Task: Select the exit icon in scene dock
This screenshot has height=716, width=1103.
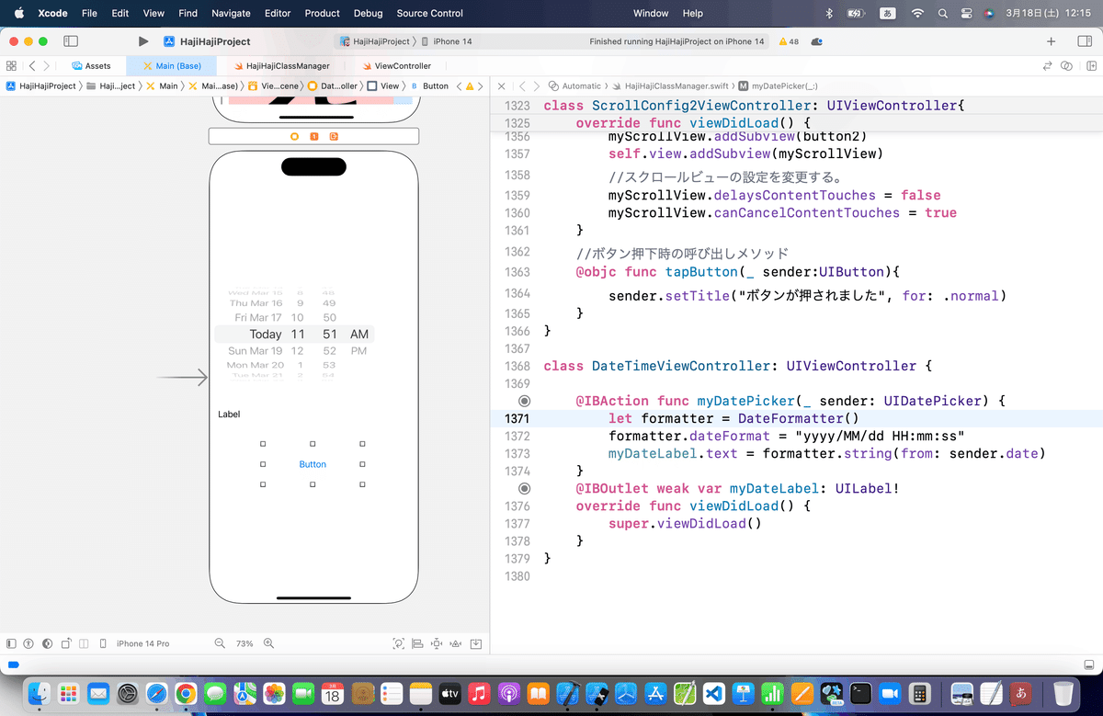Action: click(x=334, y=136)
